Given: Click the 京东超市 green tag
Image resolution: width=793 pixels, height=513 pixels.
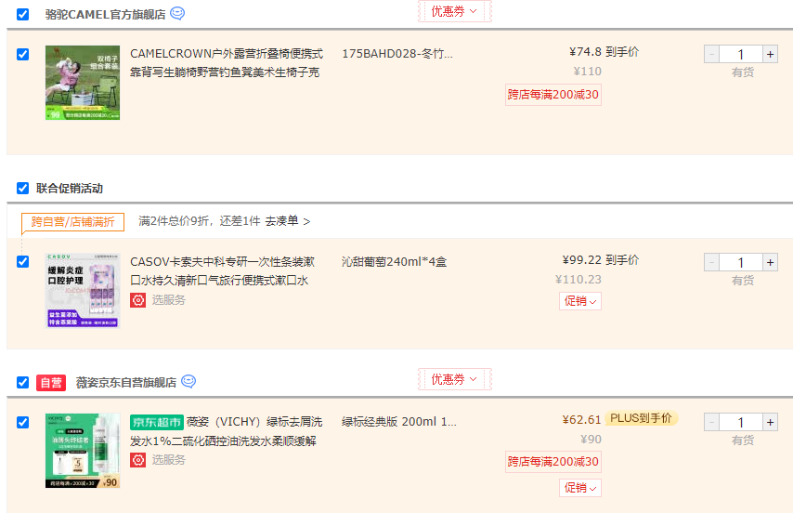Looking at the screenshot, I should (x=156, y=422).
